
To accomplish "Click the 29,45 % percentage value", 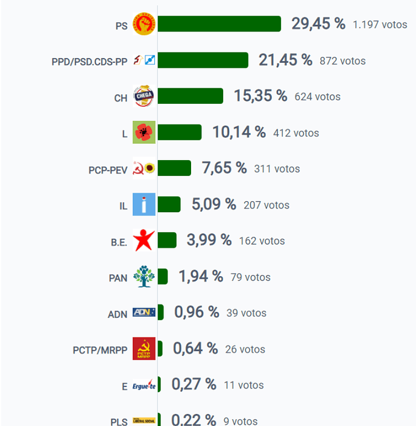I will (x=318, y=24).
